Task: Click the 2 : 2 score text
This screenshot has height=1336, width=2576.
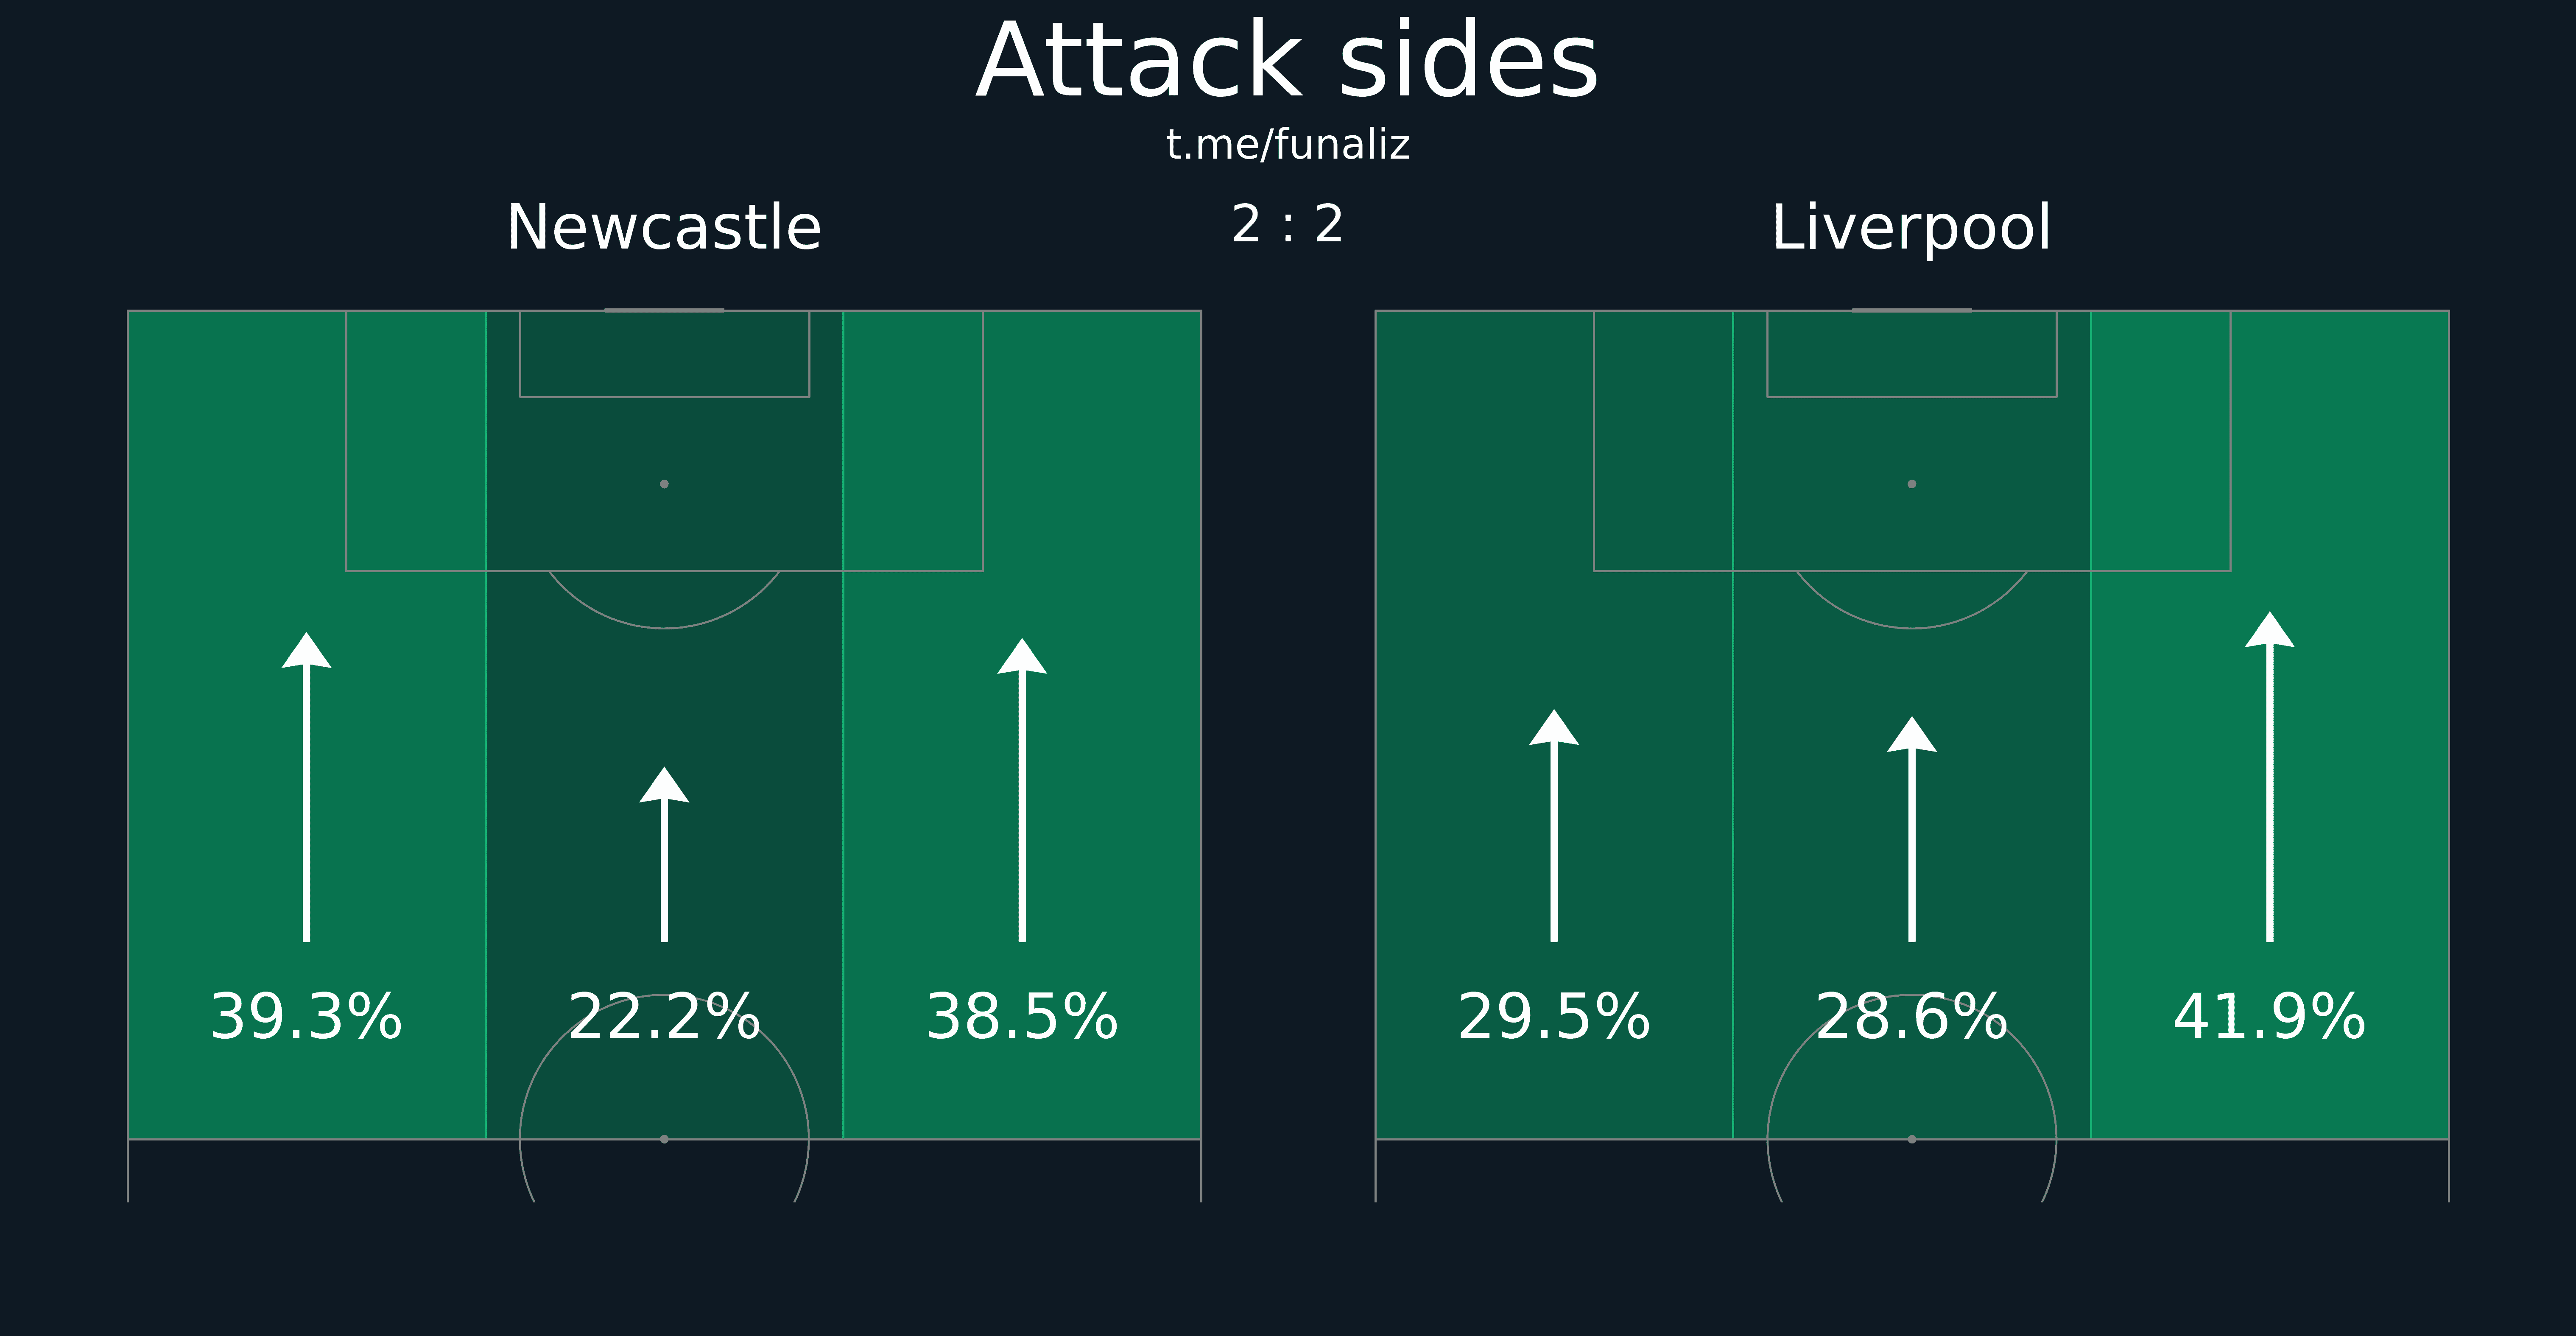Action: pyautogui.click(x=1288, y=224)
